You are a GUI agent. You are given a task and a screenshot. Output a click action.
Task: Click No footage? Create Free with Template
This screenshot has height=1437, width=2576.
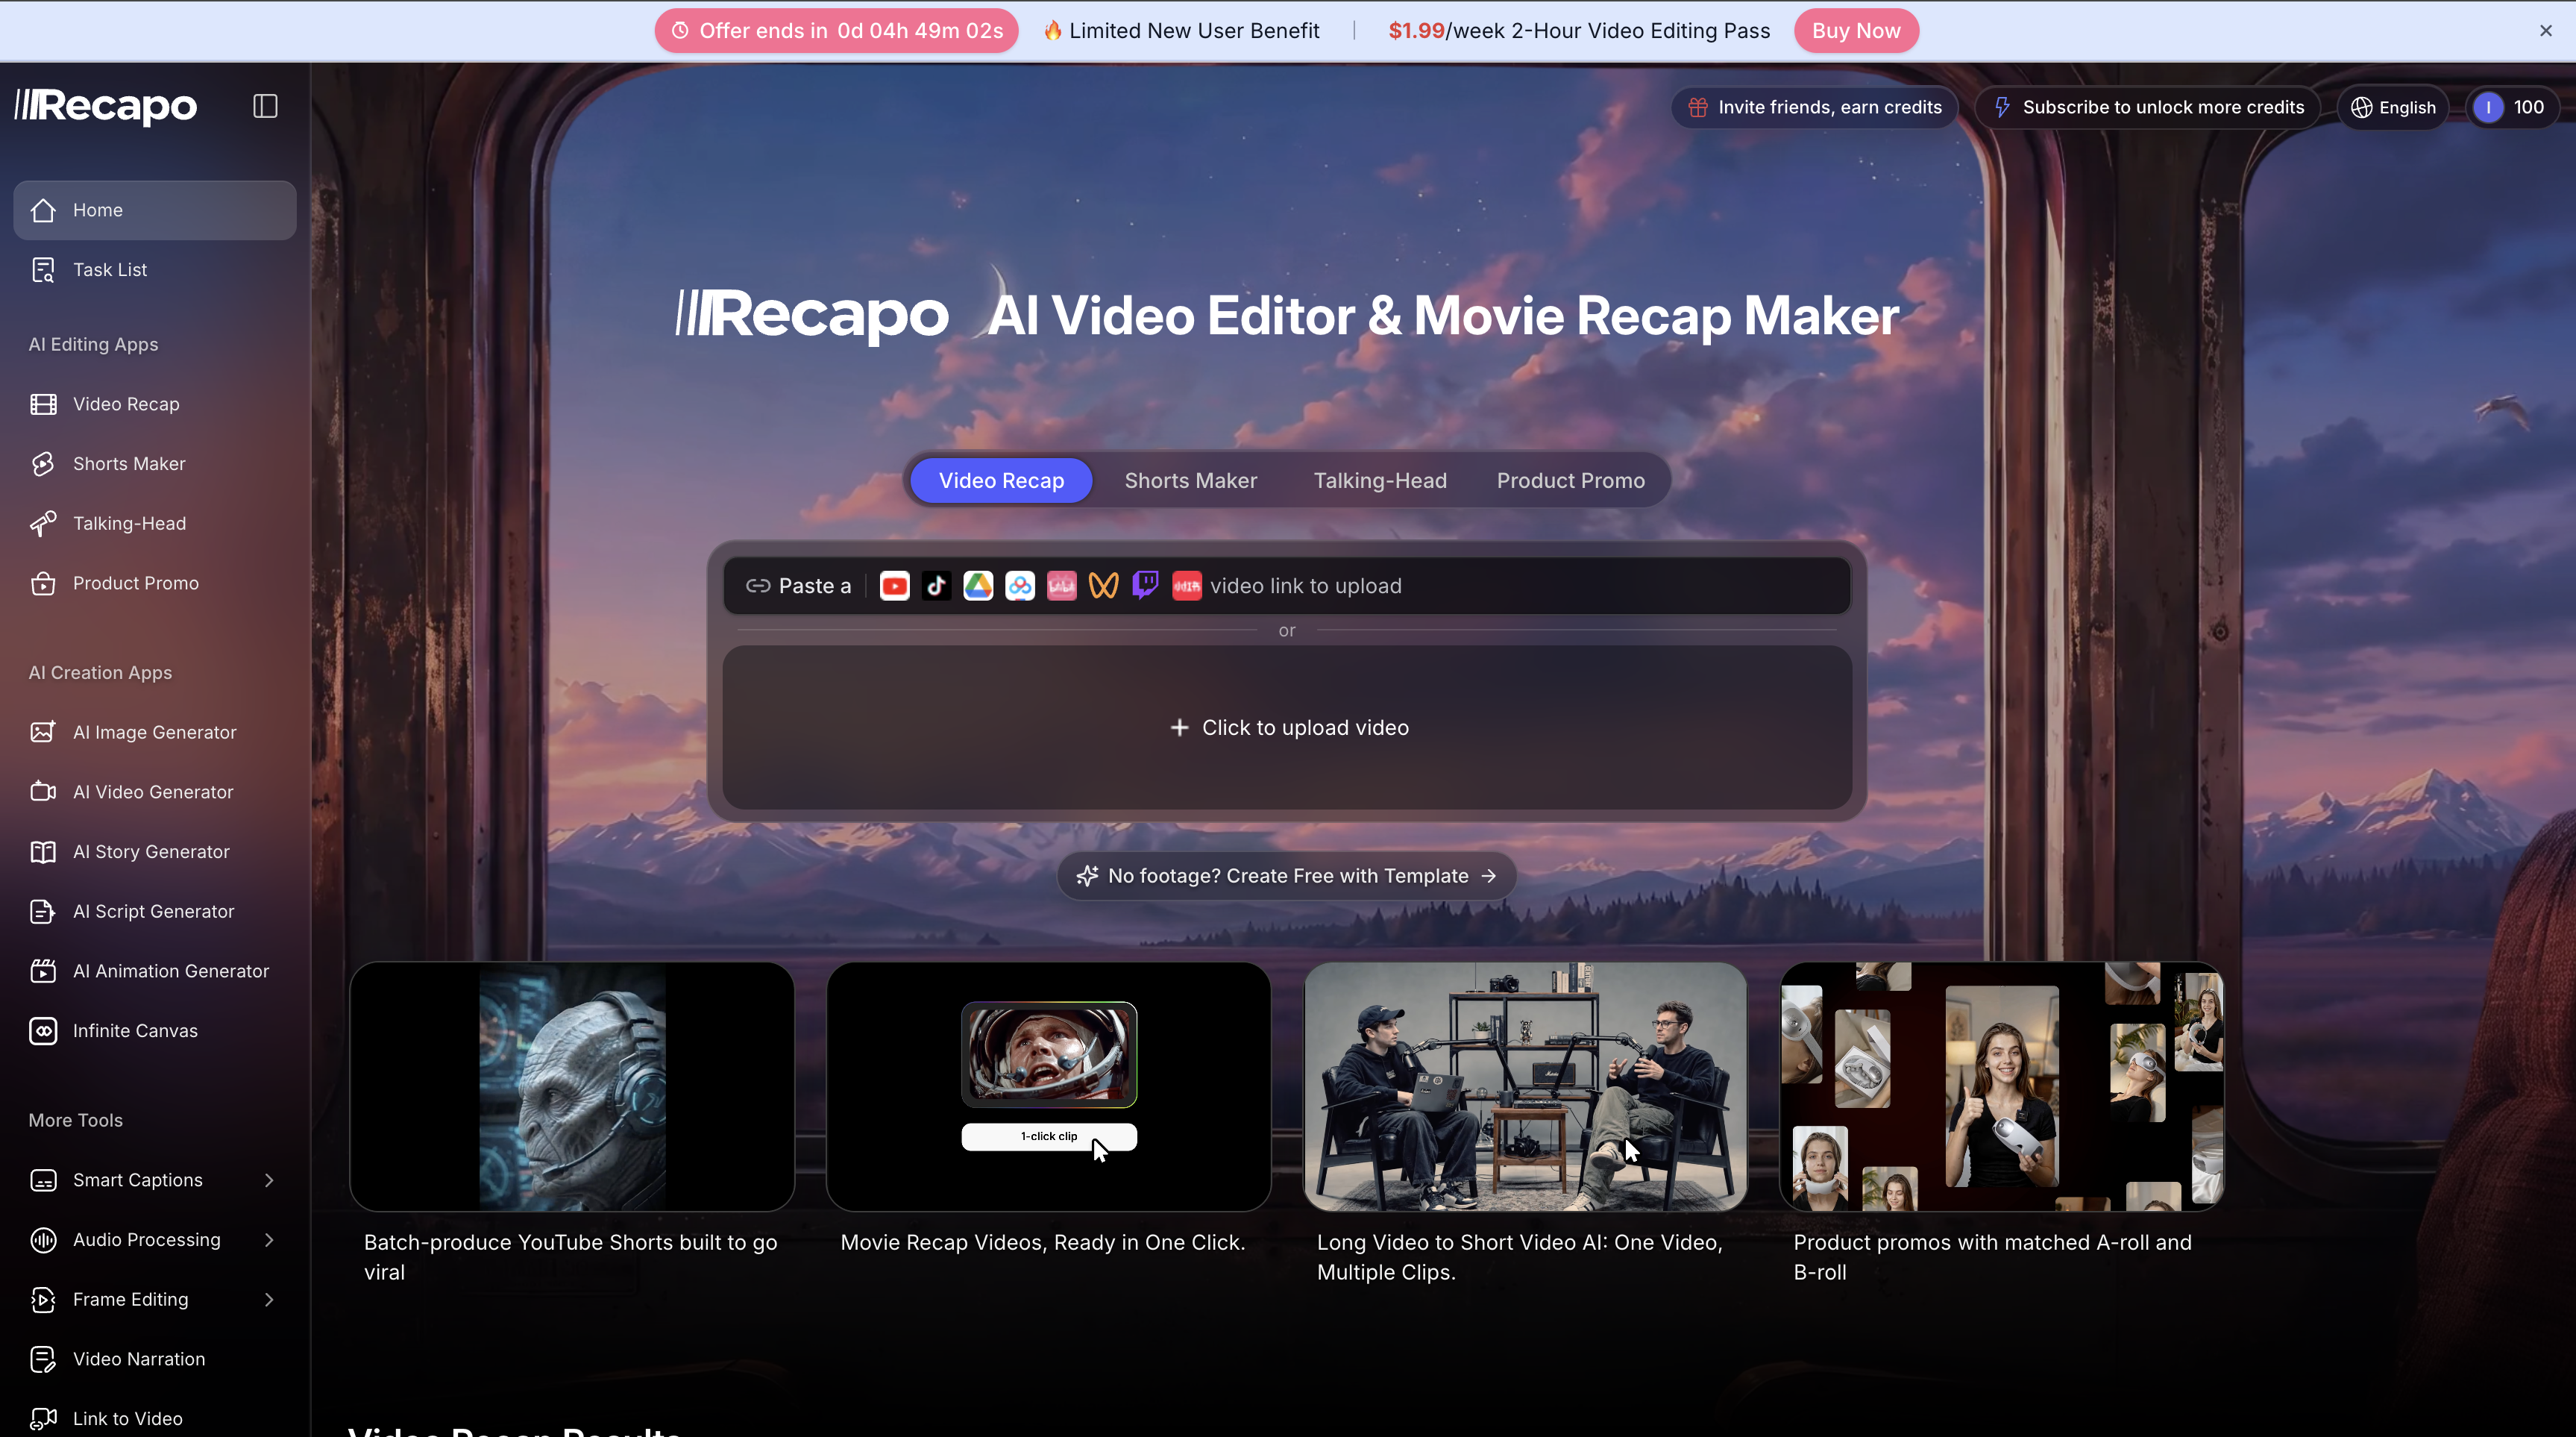click(1287, 876)
